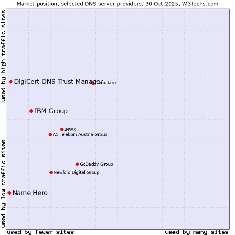Image resolution: width=235 pixels, height=235 pixels.
Task: Click the A1 Telekom Austria Group marker
Action: [x=50, y=134]
